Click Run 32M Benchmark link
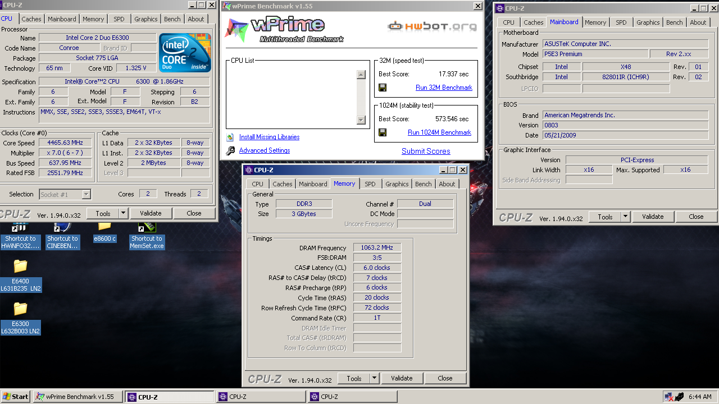This screenshot has width=719, height=404. pyautogui.click(x=444, y=88)
